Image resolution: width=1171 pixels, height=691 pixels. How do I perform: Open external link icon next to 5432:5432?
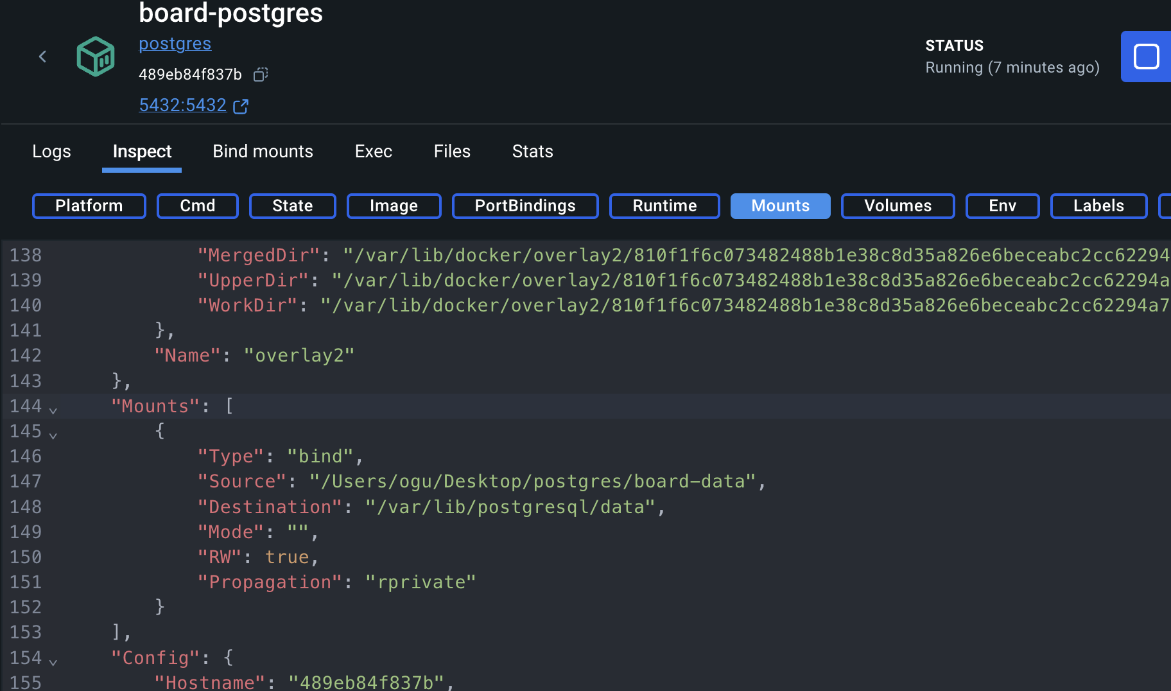tap(241, 106)
